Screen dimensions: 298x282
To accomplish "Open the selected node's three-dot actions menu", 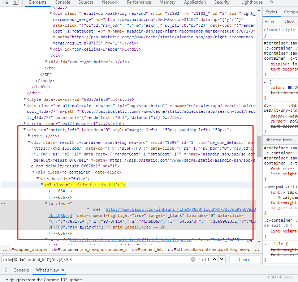I will point(3,204).
